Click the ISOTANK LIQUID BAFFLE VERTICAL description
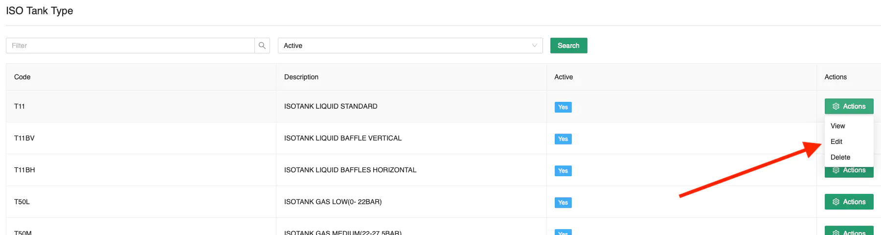Image resolution: width=881 pixels, height=235 pixels. 343,138
